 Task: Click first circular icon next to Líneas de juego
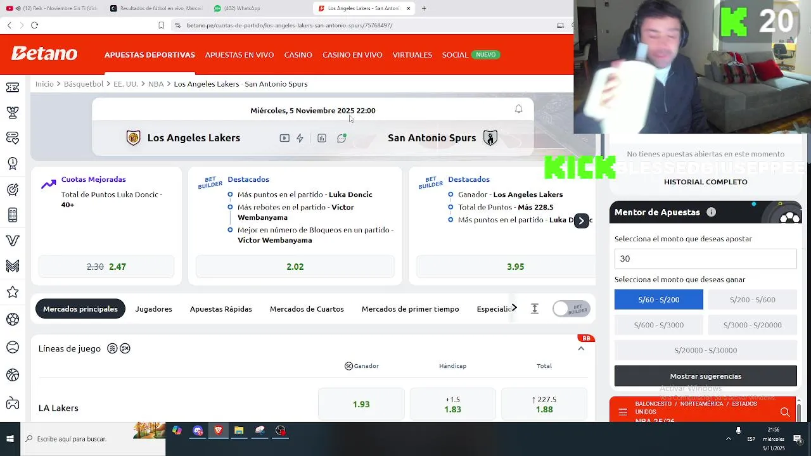pyautogui.click(x=112, y=348)
